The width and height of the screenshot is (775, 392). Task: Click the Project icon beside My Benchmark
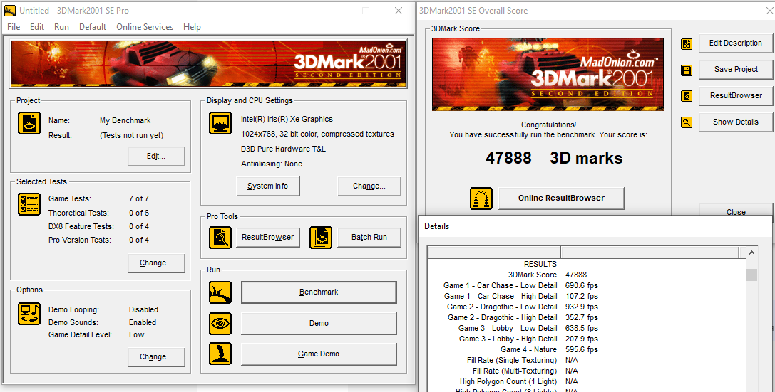(29, 123)
